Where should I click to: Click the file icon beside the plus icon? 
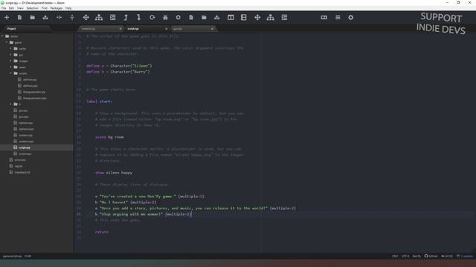[19, 18]
